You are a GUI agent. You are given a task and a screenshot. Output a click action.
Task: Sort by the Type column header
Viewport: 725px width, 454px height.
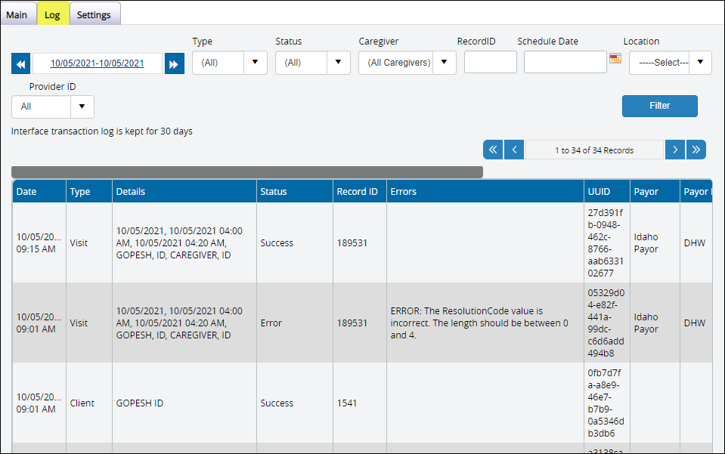pos(89,192)
